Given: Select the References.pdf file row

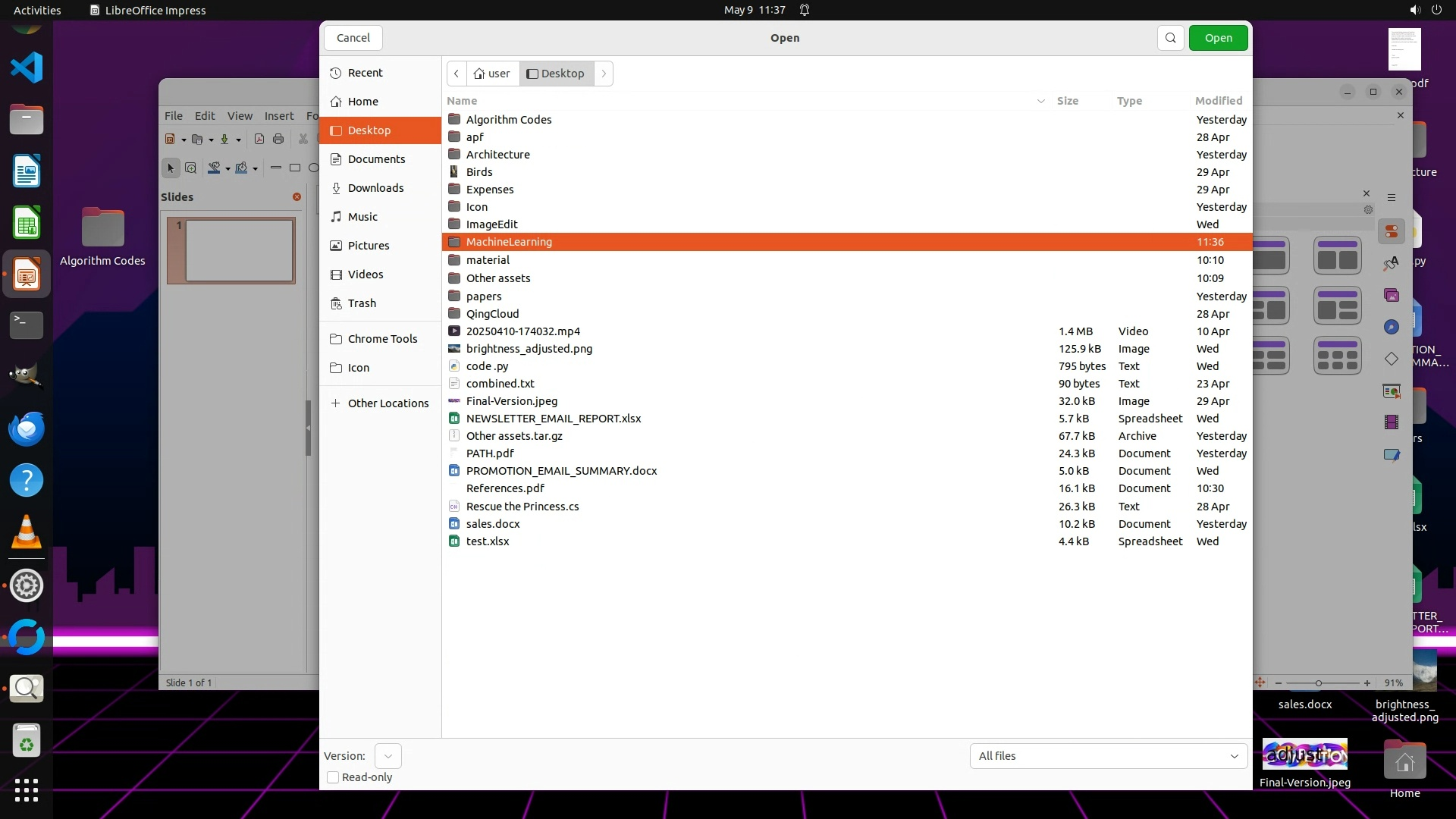Looking at the screenshot, I should tap(505, 488).
